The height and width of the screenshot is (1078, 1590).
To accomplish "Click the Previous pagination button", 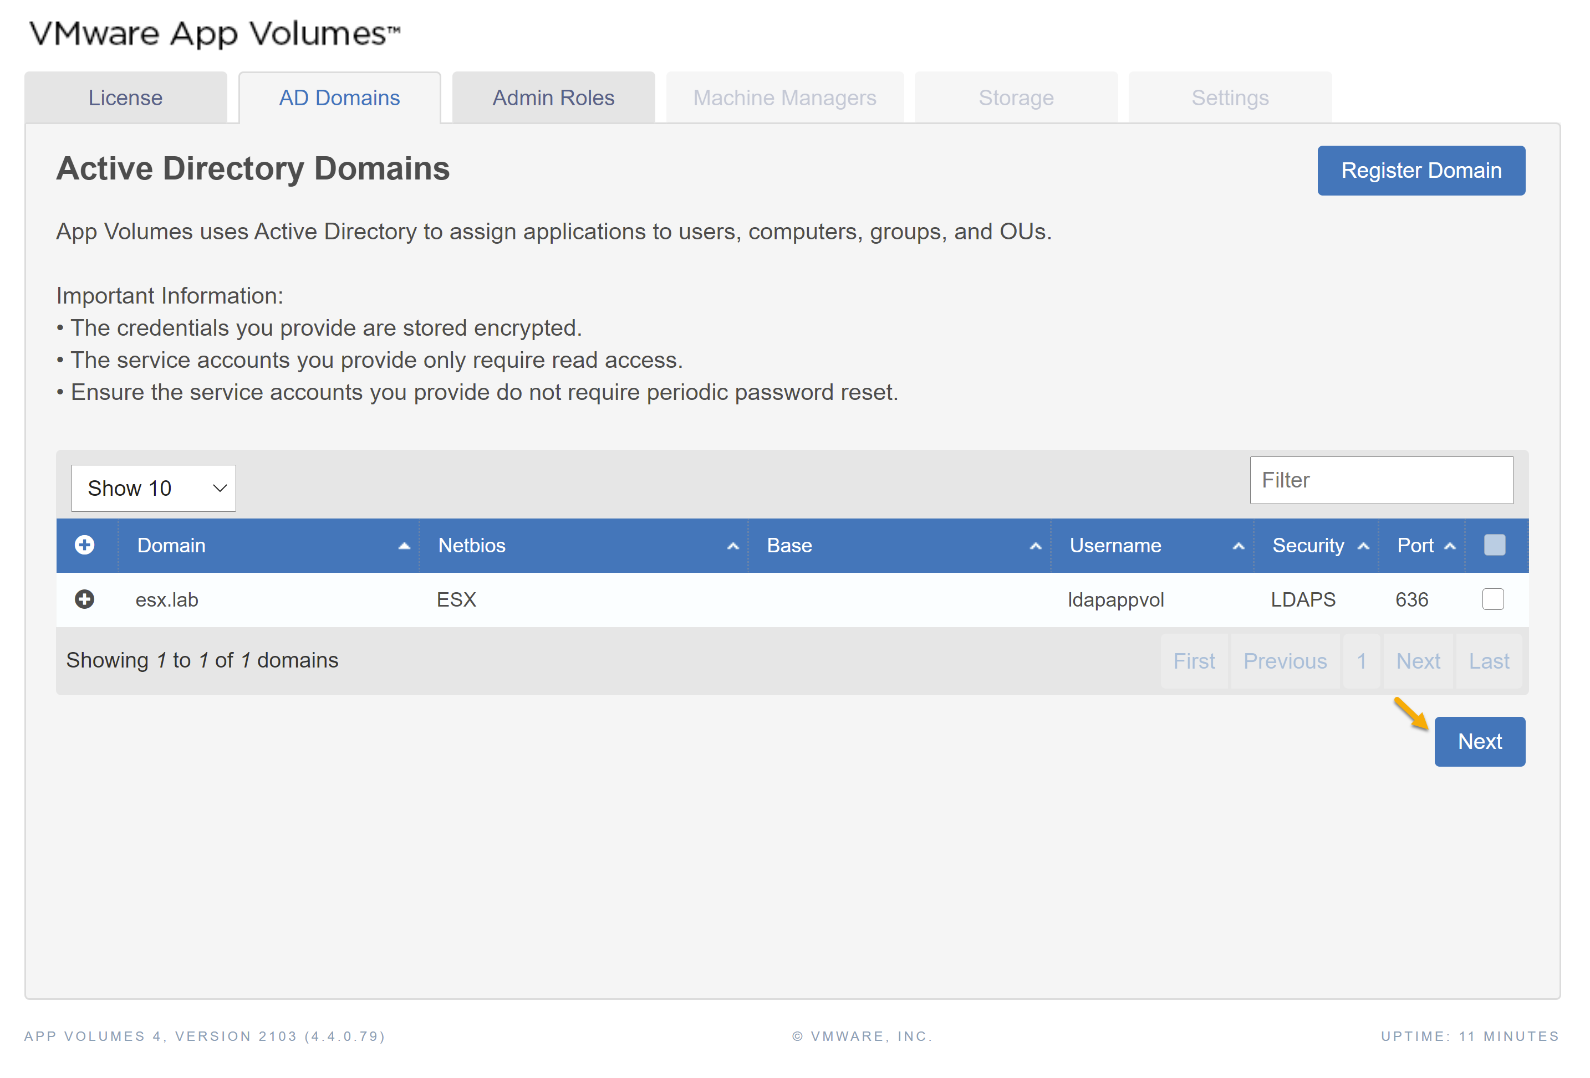I will (x=1286, y=662).
